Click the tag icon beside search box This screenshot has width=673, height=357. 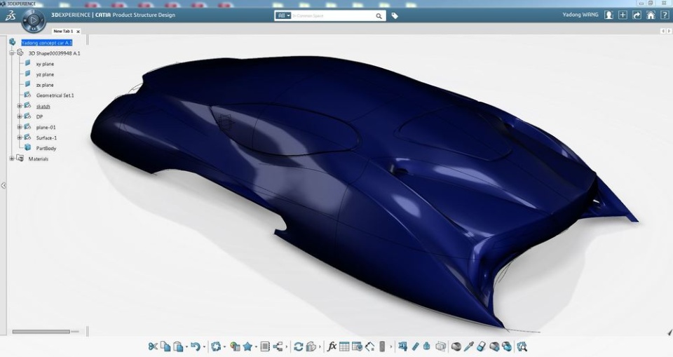(x=395, y=16)
